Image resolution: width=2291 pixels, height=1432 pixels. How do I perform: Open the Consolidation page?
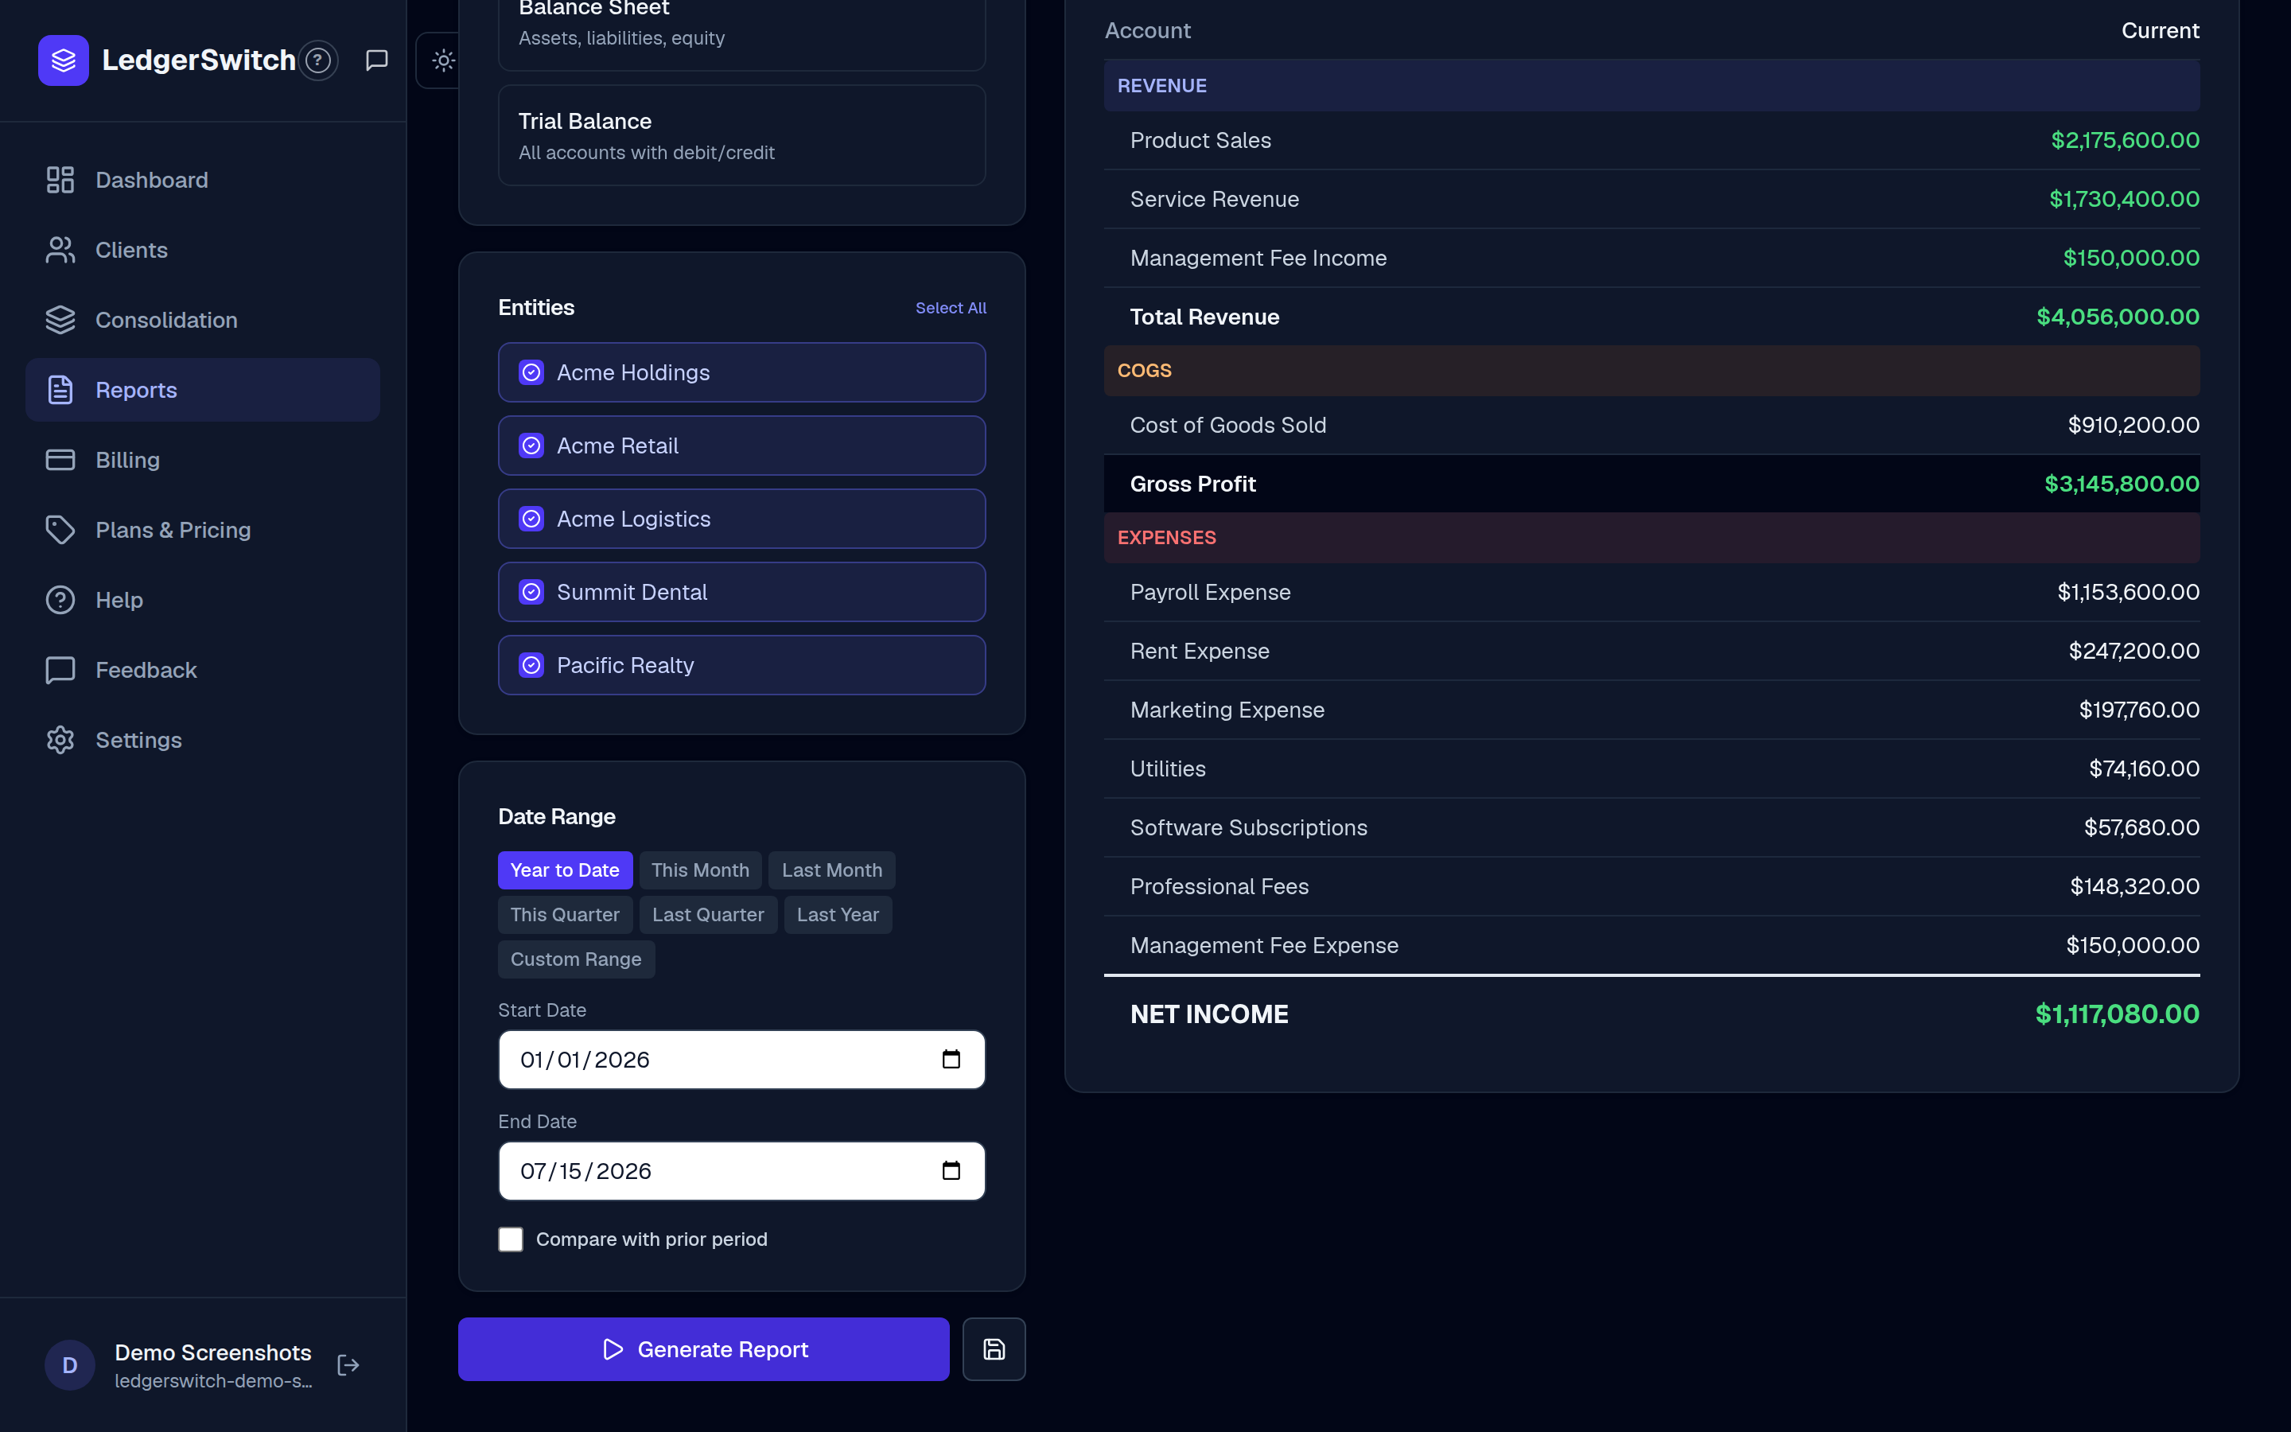(x=203, y=320)
